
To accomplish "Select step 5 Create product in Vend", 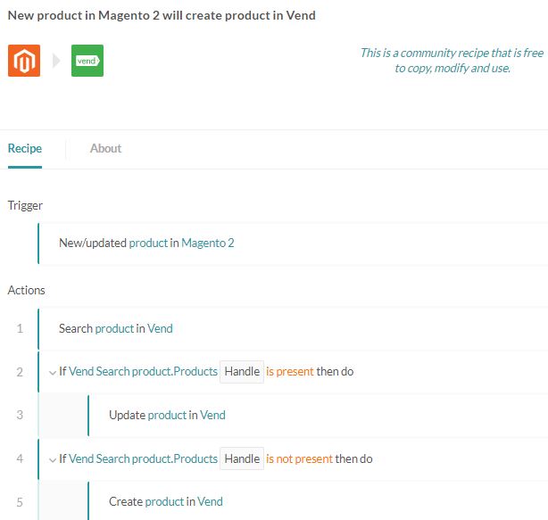I will [318, 501].
